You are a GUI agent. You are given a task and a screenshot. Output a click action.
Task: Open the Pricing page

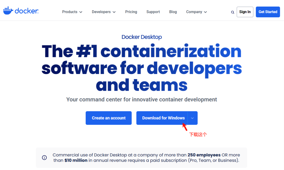coord(131,12)
